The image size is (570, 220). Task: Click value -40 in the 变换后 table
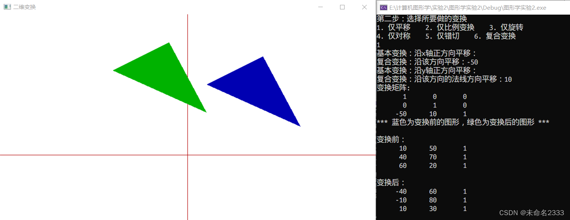(x=401, y=192)
